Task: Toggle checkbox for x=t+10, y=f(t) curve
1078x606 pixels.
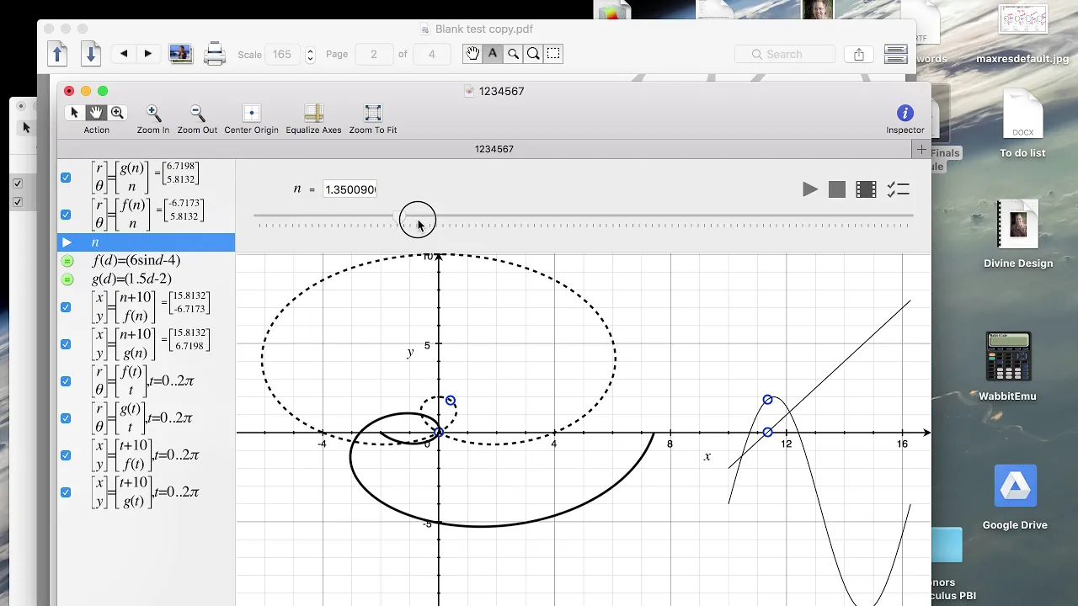Action: [x=66, y=455]
